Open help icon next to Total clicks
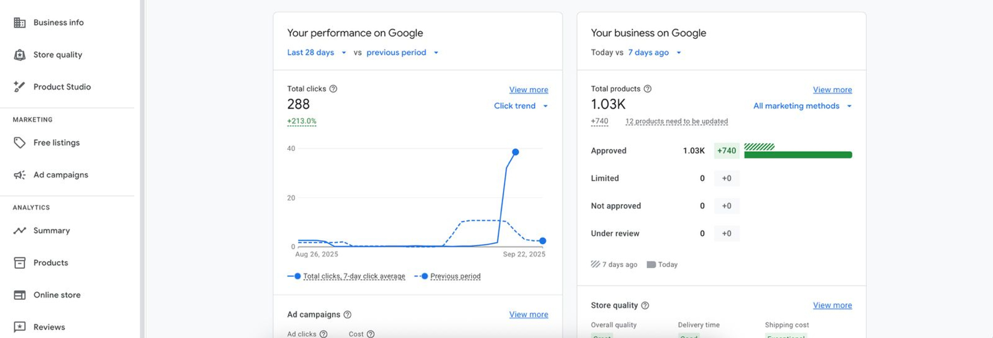 333,89
